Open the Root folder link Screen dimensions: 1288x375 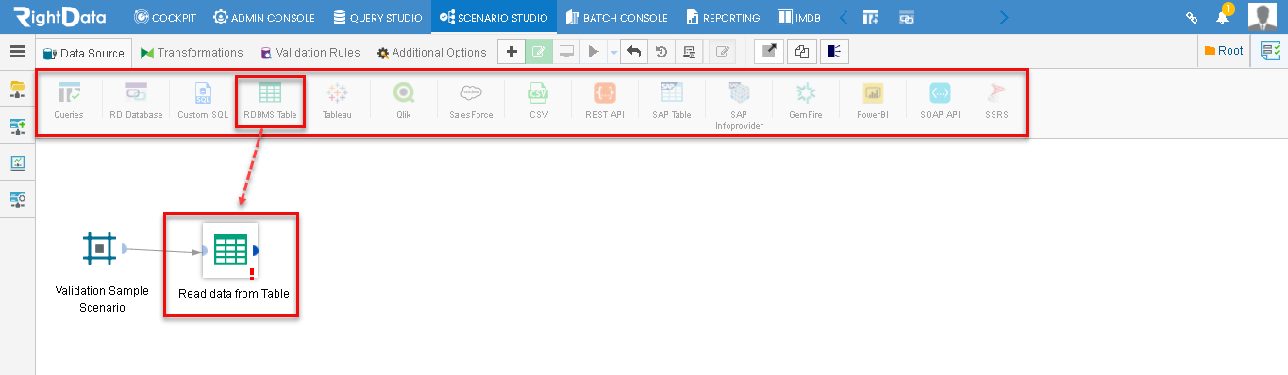(x=1224, y=51)
